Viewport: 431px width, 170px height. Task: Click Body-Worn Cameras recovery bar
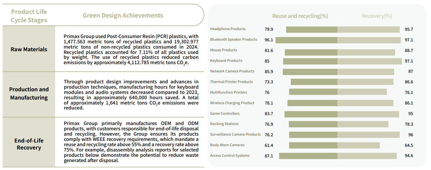click(x=359, y=145)
